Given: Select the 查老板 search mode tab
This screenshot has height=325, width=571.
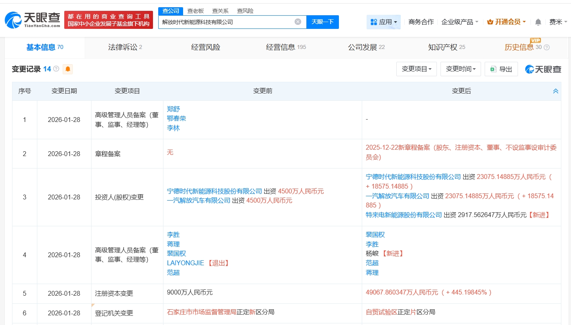Looking at the screenshot, I should [196, 11].
